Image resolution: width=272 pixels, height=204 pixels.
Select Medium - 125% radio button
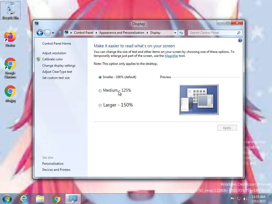100,91
